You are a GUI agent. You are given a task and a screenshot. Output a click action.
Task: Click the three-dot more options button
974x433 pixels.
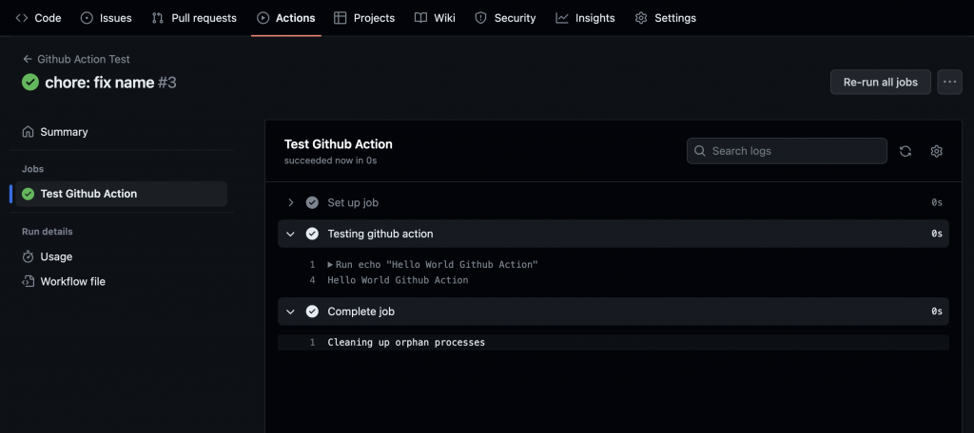949,83
